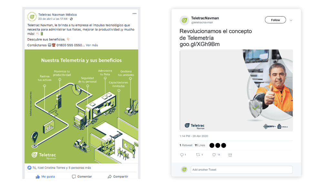
Task: Click the reply speech bubble icon on tweet
Action: pyautogui.click(x=182, y=155)
